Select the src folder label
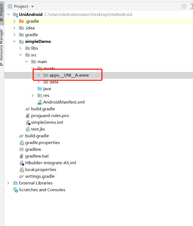The width and height of the screenshot is (193, 226). [34, 55]
